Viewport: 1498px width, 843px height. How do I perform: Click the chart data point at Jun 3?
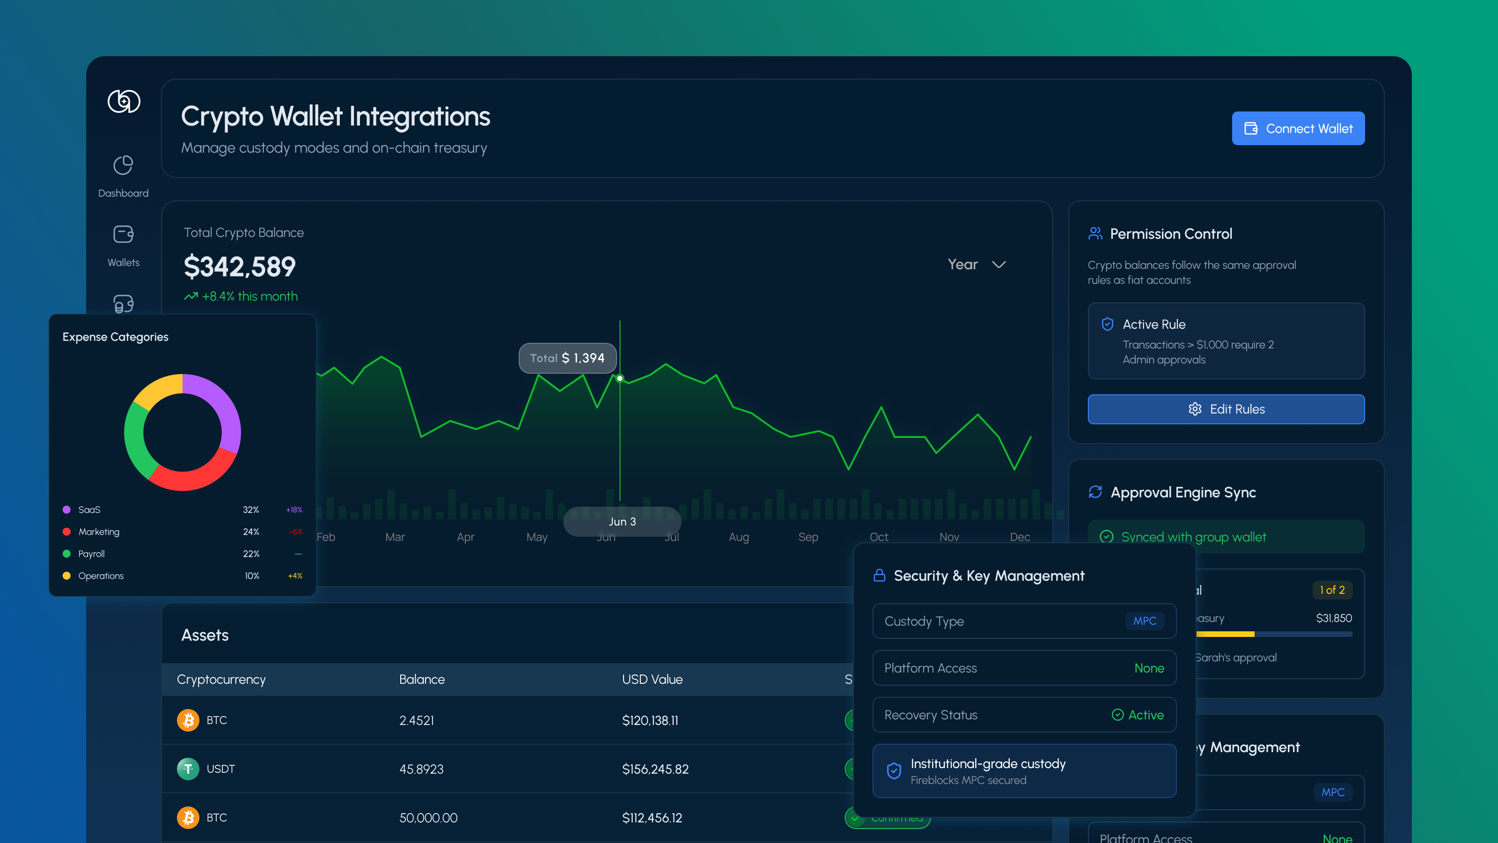[x=620, y=379]
